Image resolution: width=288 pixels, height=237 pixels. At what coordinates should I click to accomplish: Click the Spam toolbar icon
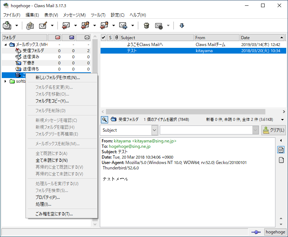(x=159, y=26)
